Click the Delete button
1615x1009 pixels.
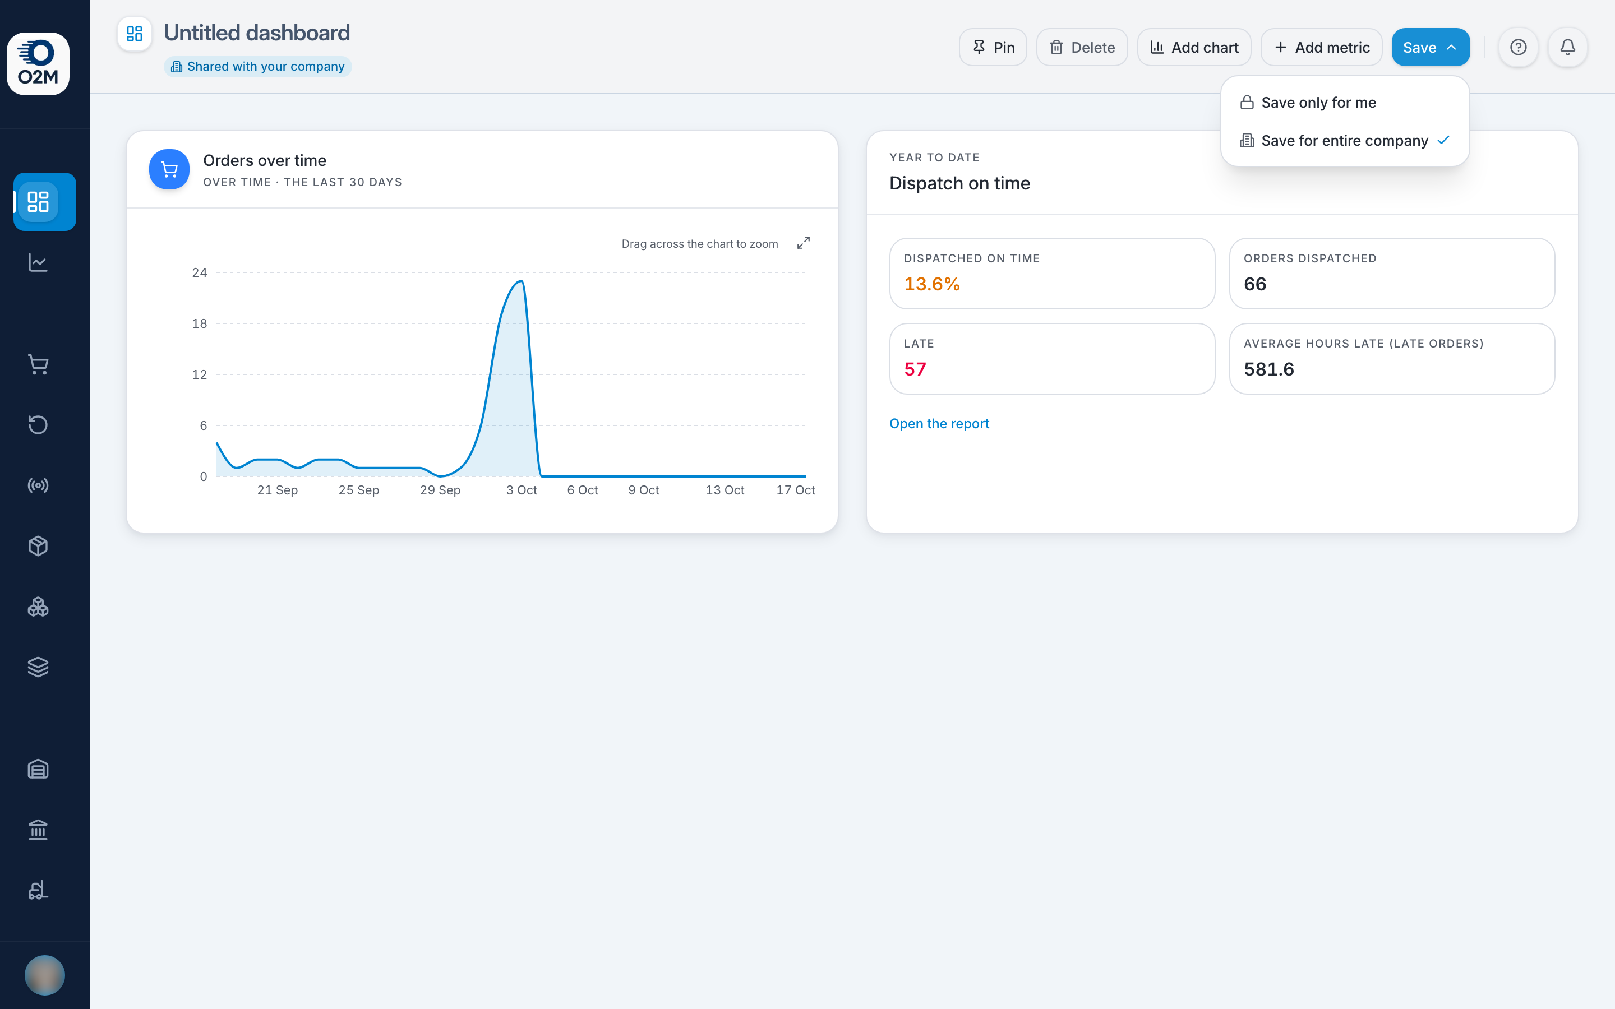point(1082,48)
